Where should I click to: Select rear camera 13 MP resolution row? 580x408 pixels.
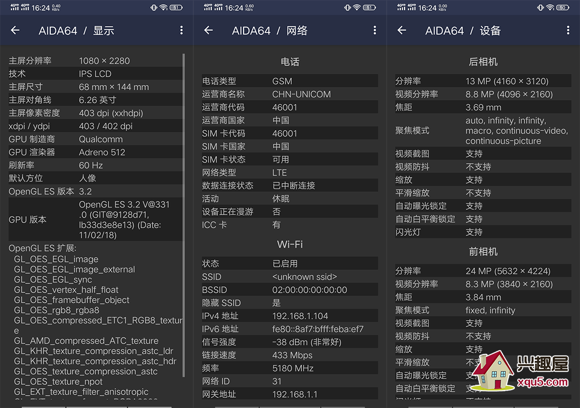483,81
